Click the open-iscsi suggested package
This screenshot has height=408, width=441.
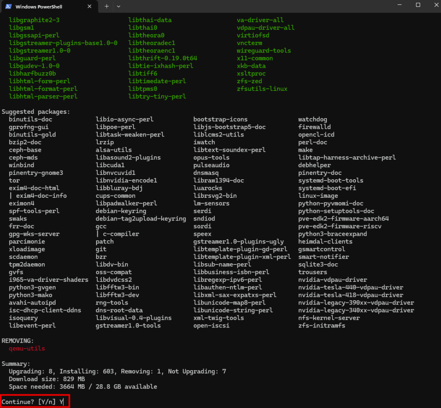tap(211, 326)
